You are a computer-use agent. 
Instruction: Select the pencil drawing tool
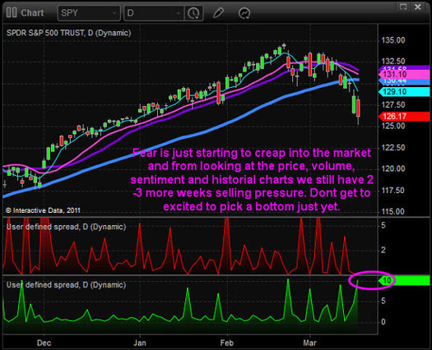point(218,13)
